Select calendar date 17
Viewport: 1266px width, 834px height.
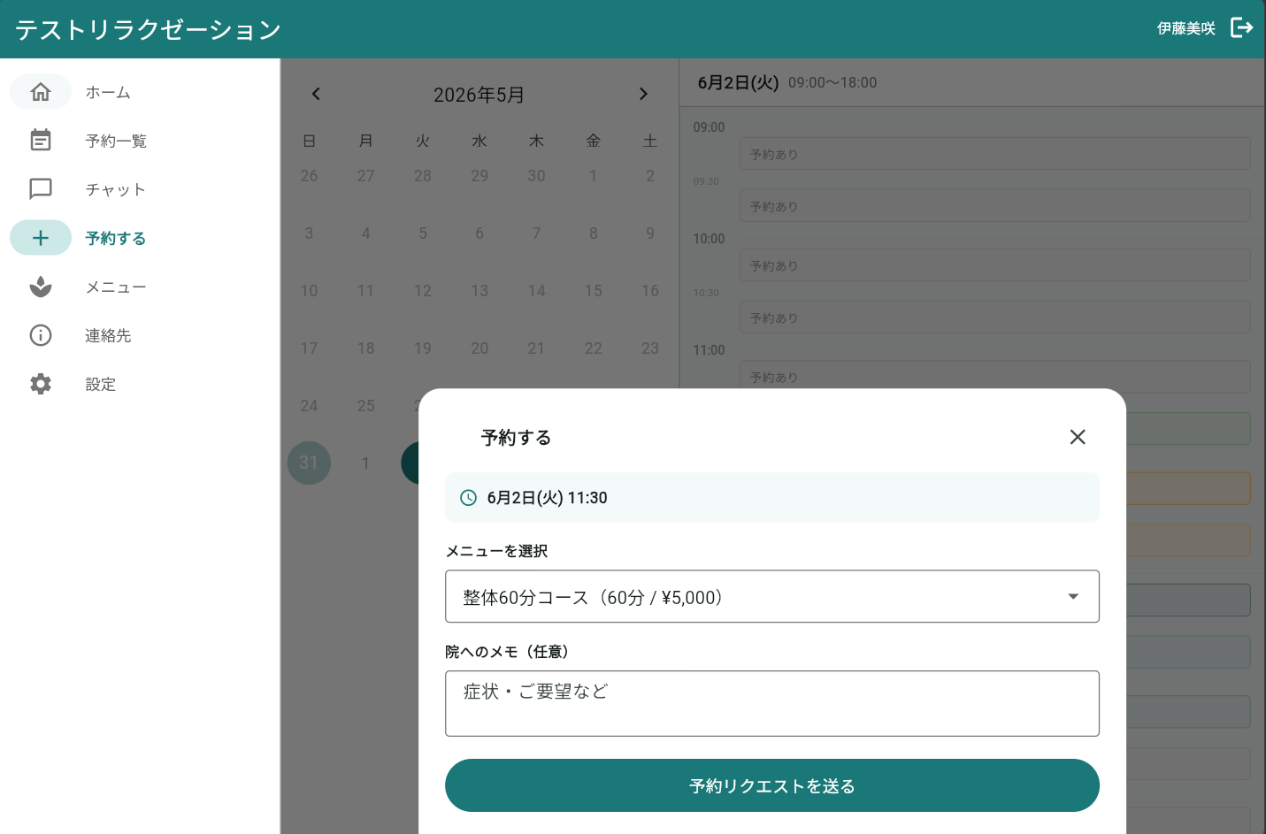click(x=309, y=348)
